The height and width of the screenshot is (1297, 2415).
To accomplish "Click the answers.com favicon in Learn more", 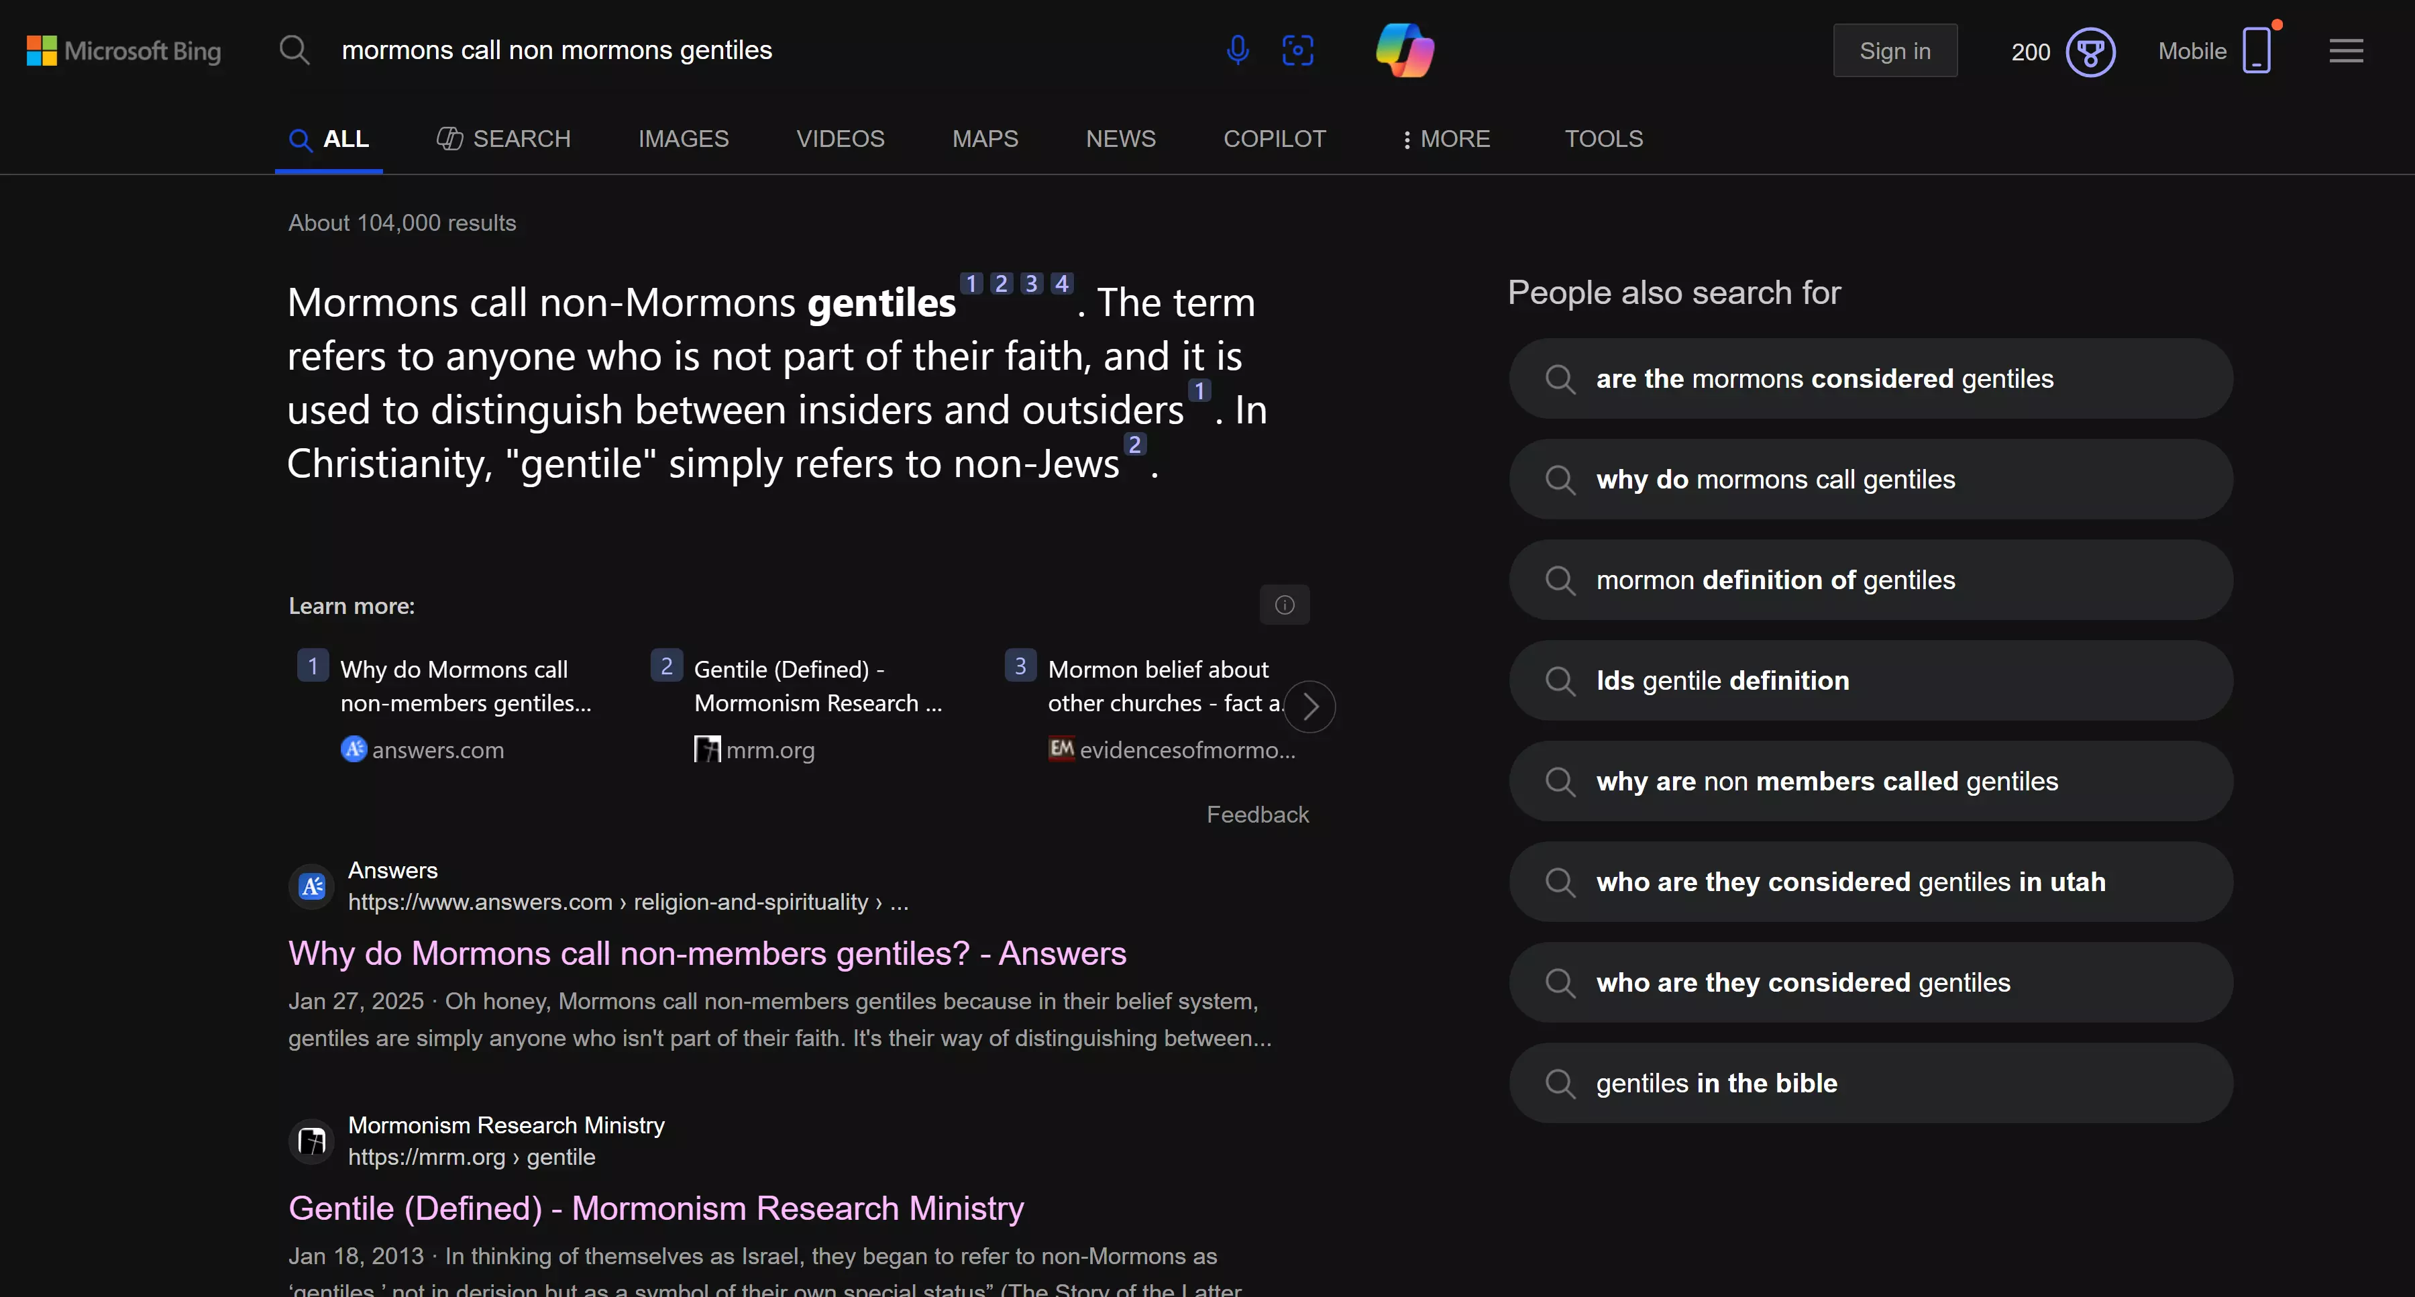I will click(x=354, y=749).
